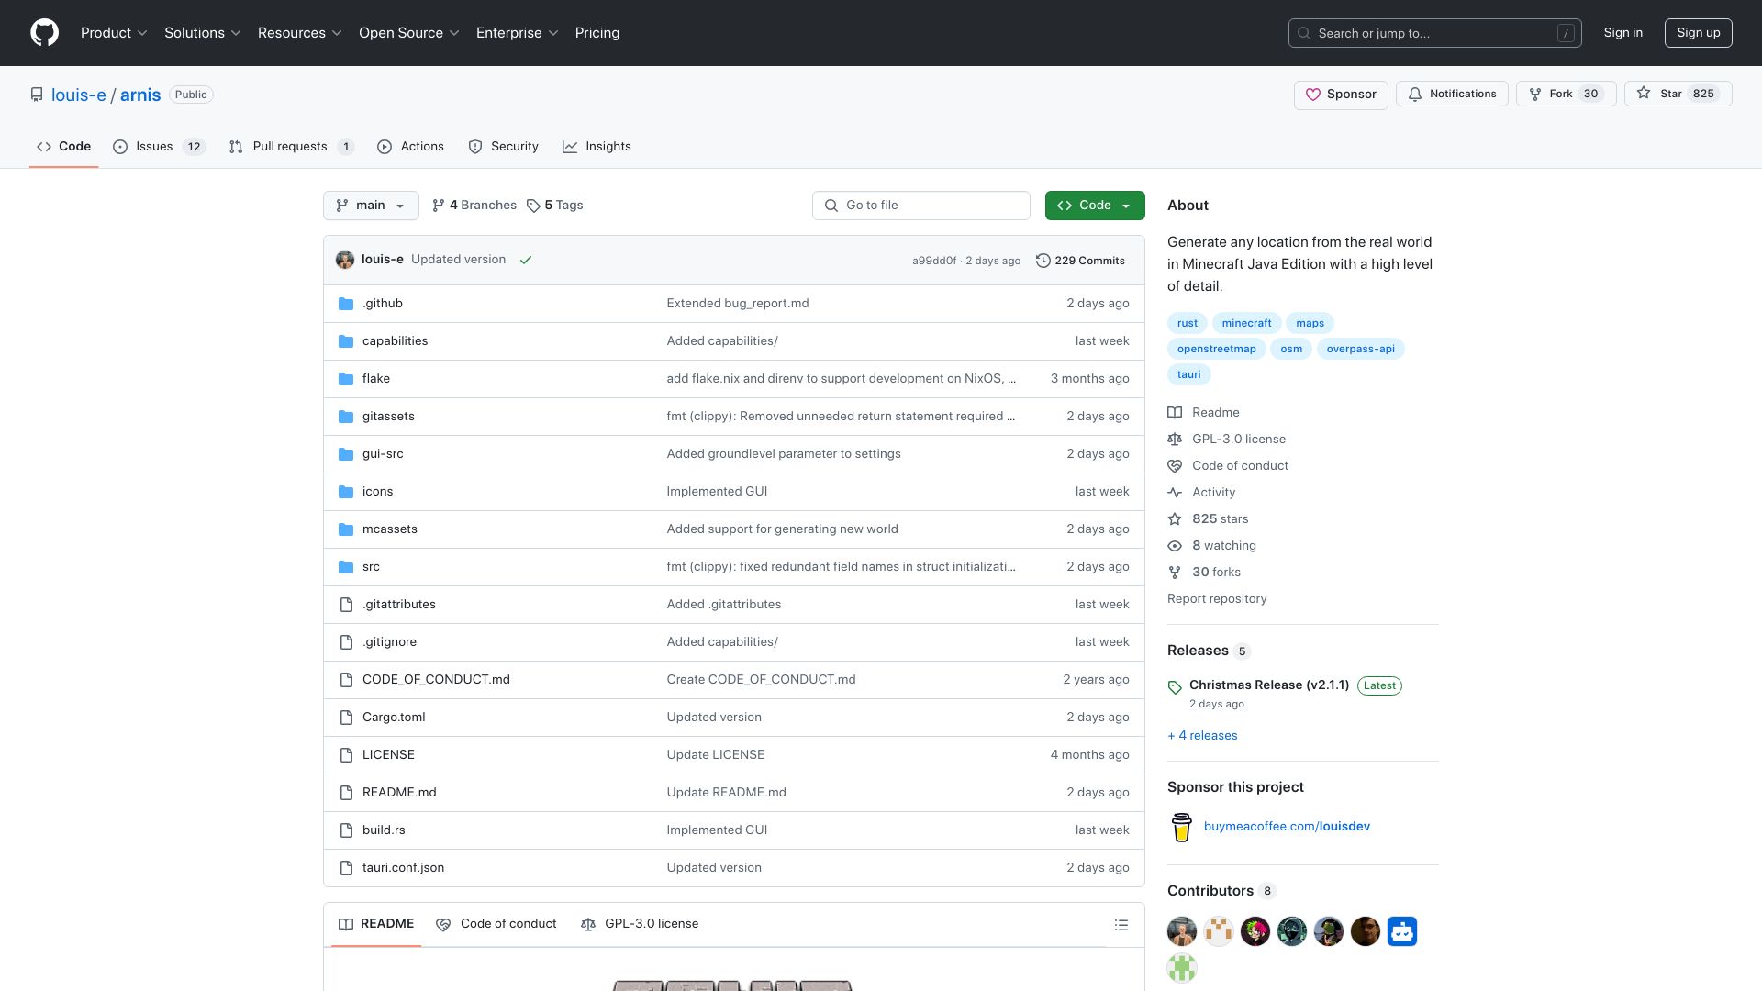
Task: Click the build.rs file icon
Action: pyautogui.click(x=346, y=830)
